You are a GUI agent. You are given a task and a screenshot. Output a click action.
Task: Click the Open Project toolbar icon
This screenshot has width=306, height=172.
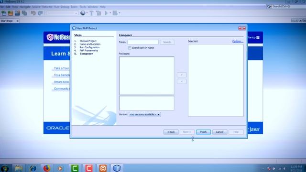click(17, 13)
